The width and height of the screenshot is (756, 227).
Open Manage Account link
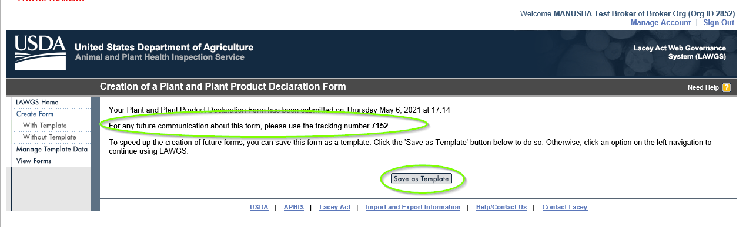pyautogui.click(x=660, y=22)
